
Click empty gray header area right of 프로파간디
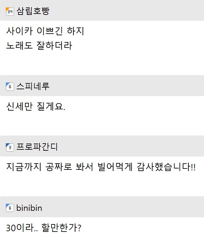[x=131, y=147]
